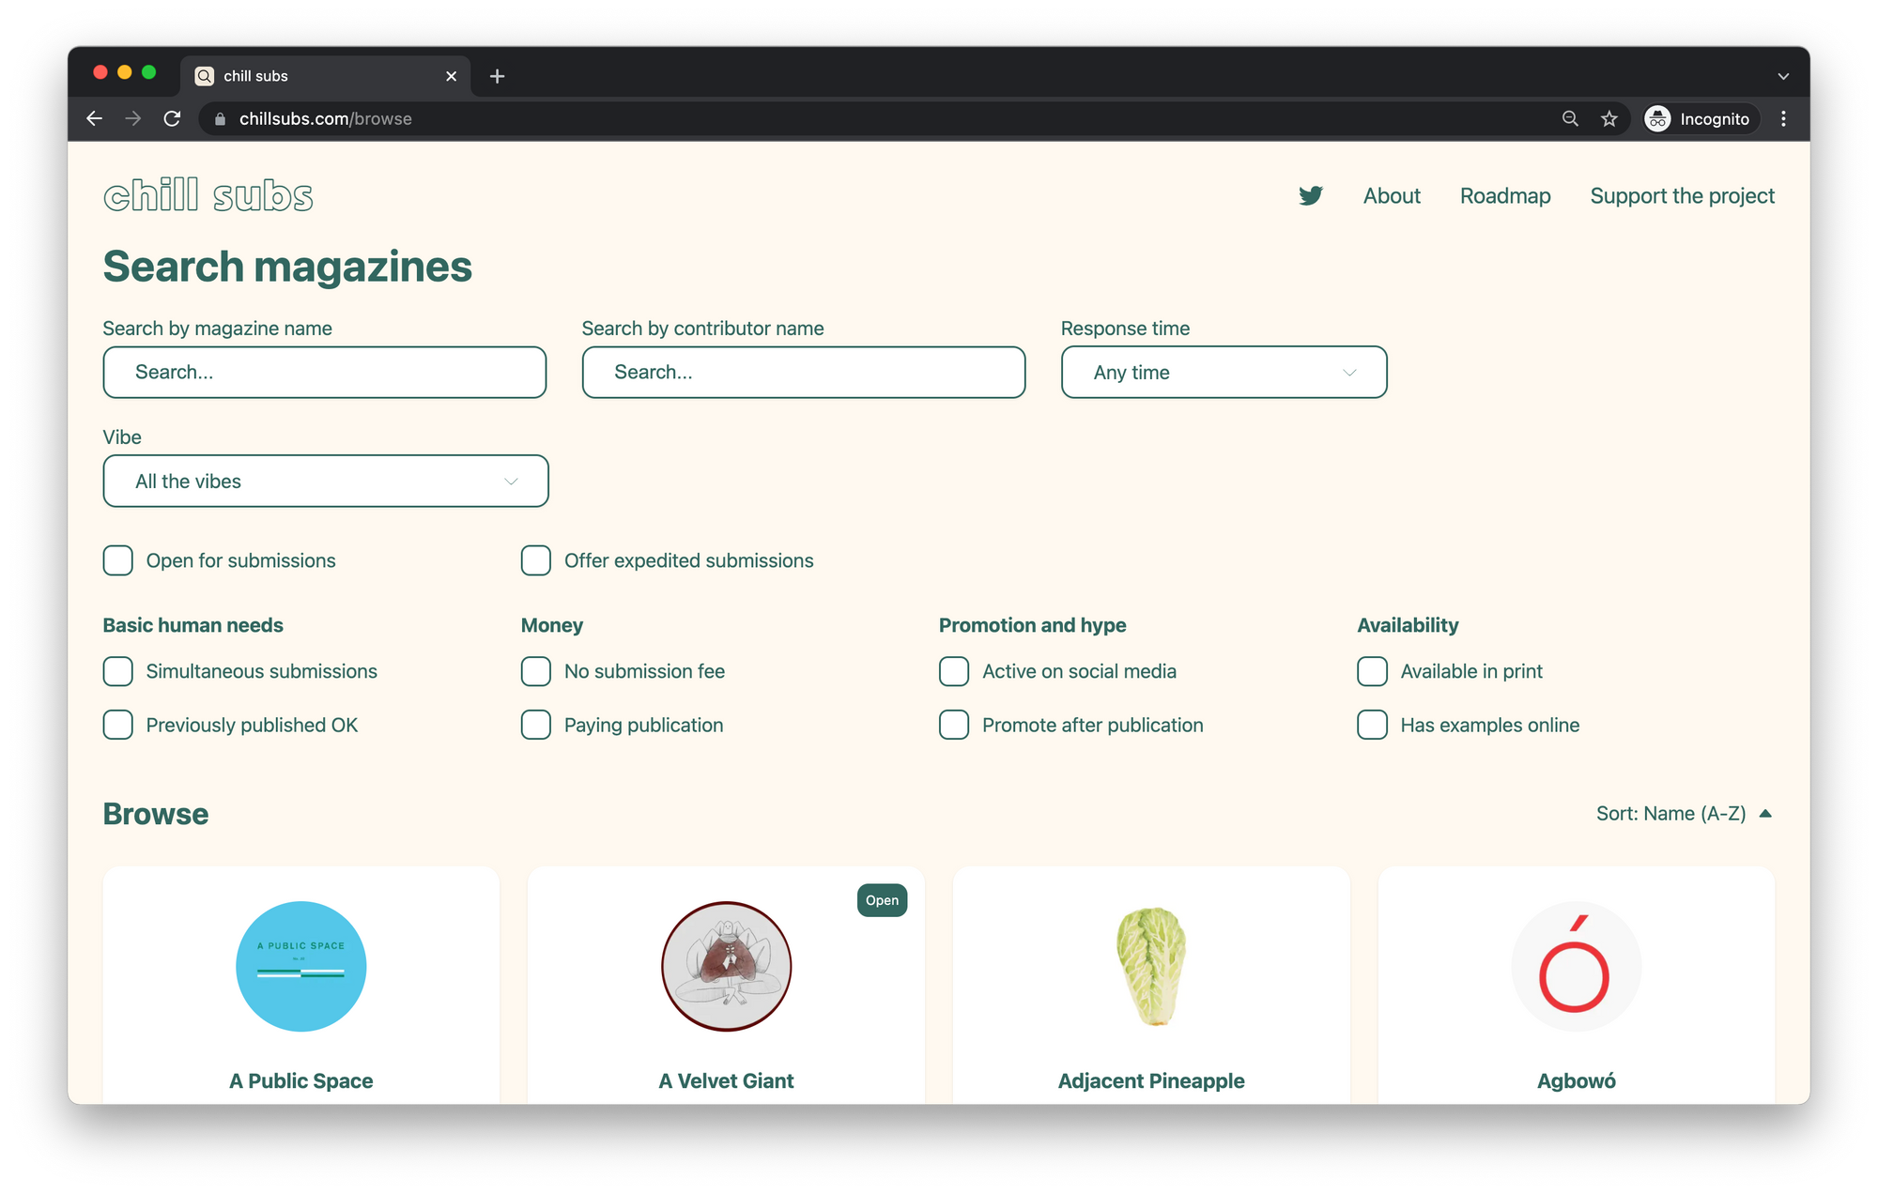
Task: Check Open for submissions
Action: pos(117,560)
